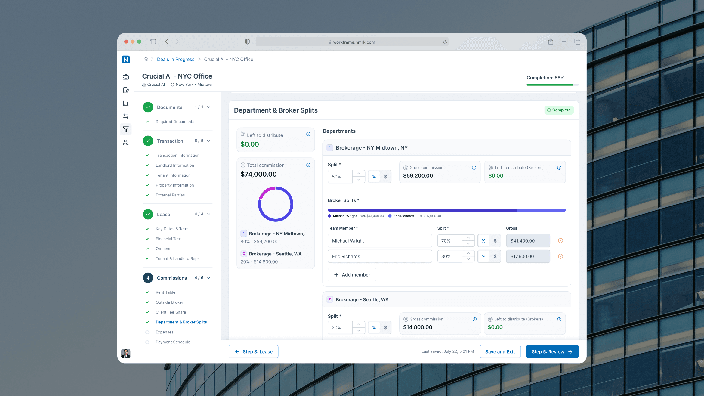
Task: Open Required Documents step
Action: 175,122
